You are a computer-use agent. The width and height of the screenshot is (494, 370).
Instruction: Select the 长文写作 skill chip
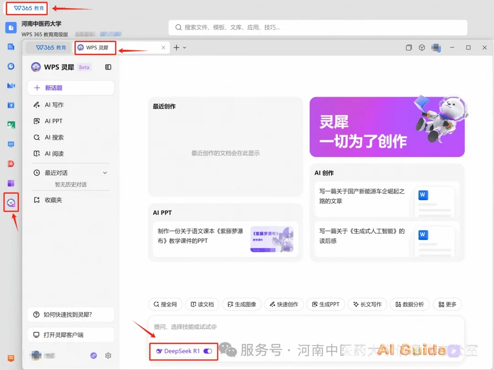(367, 305)
